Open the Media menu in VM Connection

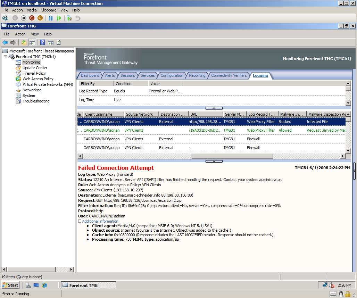coord(32,10)
